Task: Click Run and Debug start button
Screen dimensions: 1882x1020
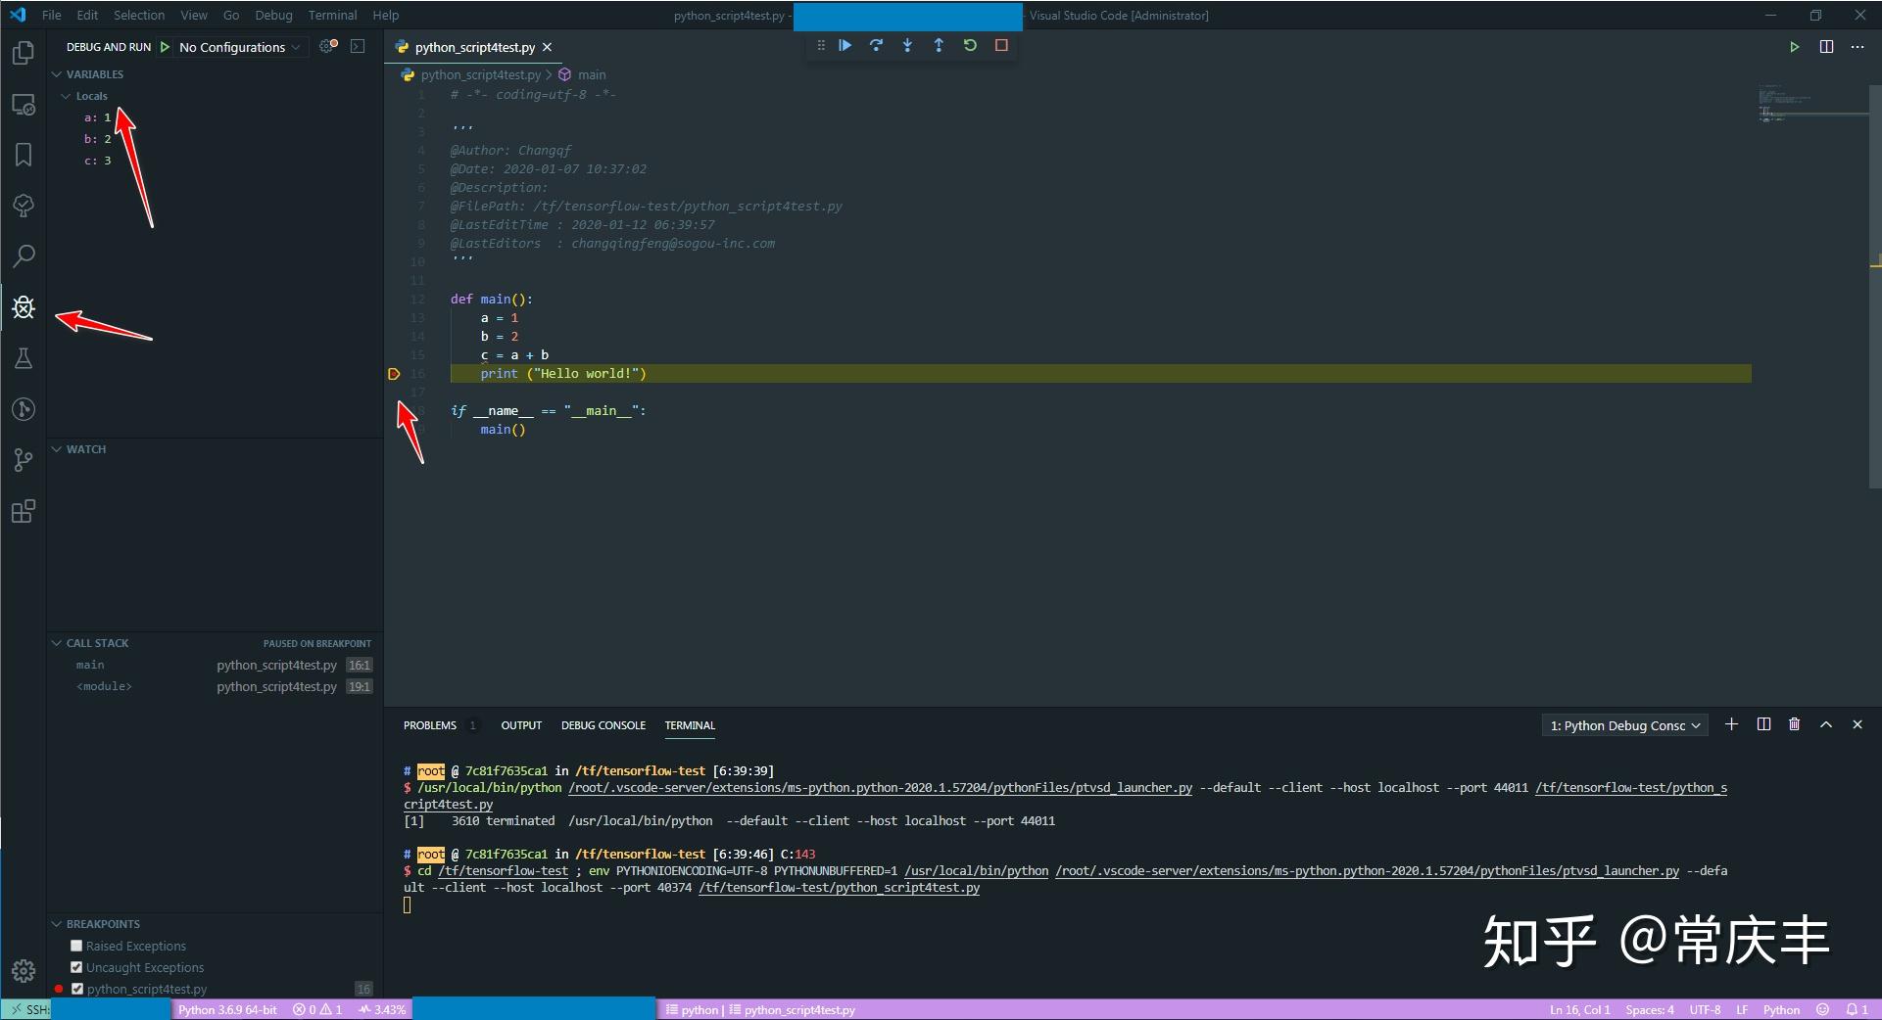Action: click(165, 46)
